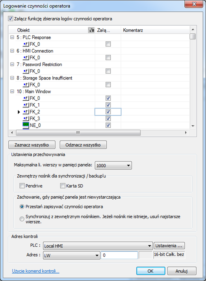The width and height of the screenshot is (206, 281).
Task: Open the Ustawienia ... address settings
Action: pyautogui.click(x=169, y=246)
